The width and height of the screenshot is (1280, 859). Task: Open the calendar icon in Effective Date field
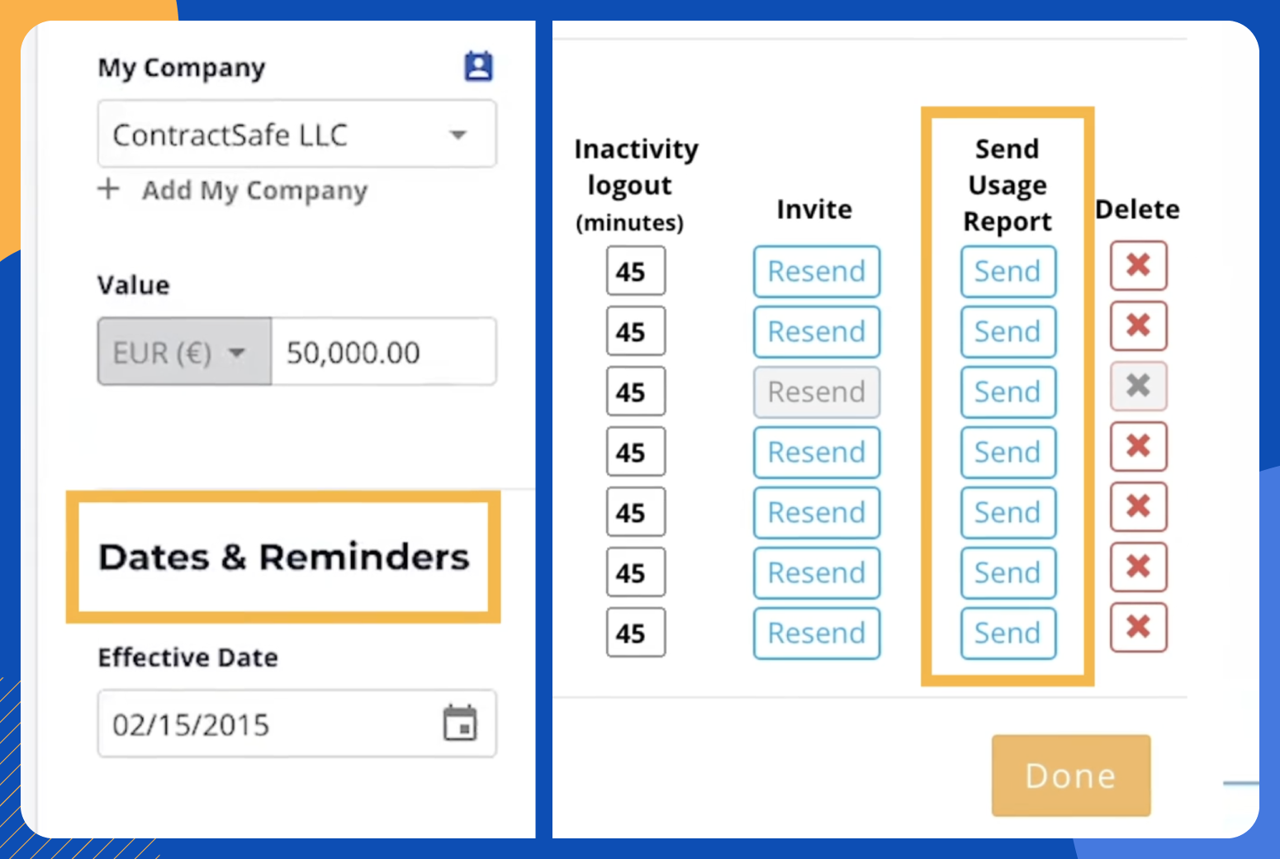tap(462, 723)
